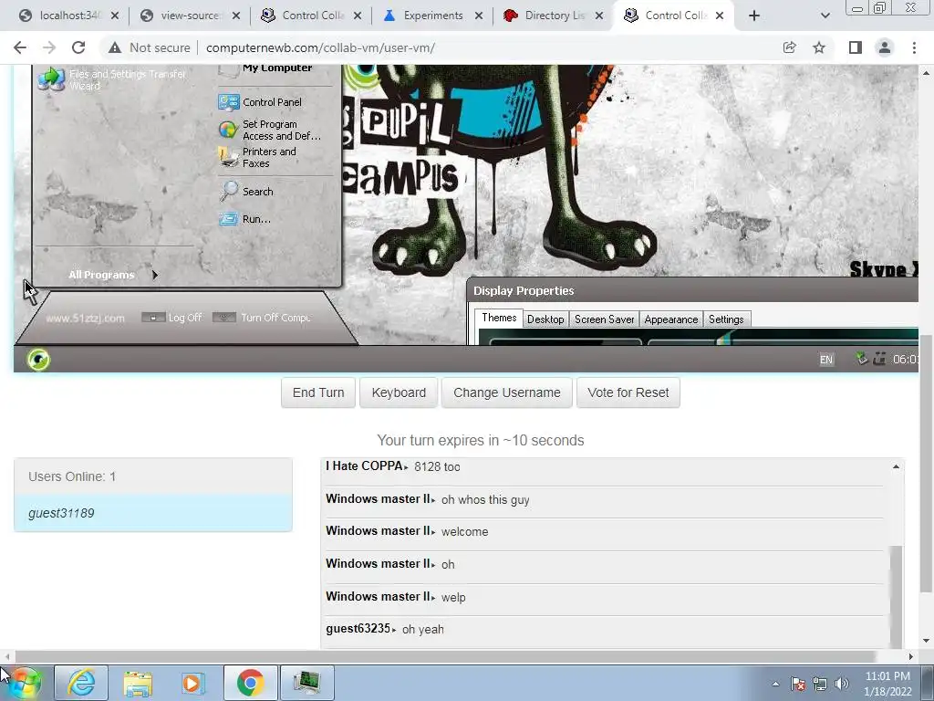Image resolution: width=934 pixels, height=701 pixels.
Task: Click the network tray icon
Action: tap(820, 684)
